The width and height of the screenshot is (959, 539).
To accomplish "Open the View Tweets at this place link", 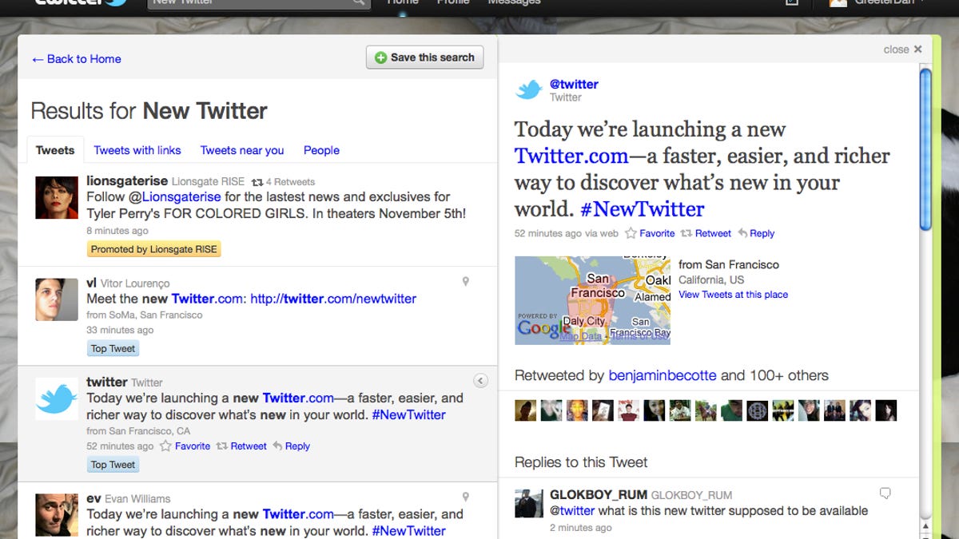I will pos(733,295).
